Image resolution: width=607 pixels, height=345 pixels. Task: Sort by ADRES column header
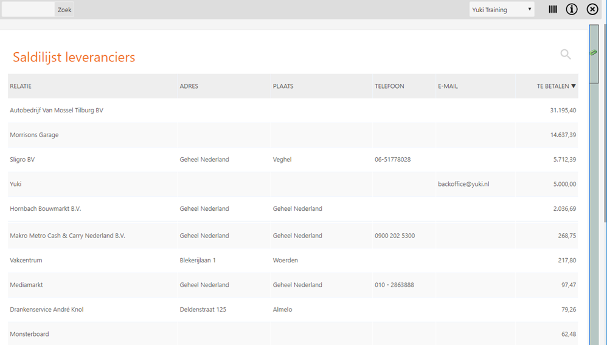click(189, 86)
